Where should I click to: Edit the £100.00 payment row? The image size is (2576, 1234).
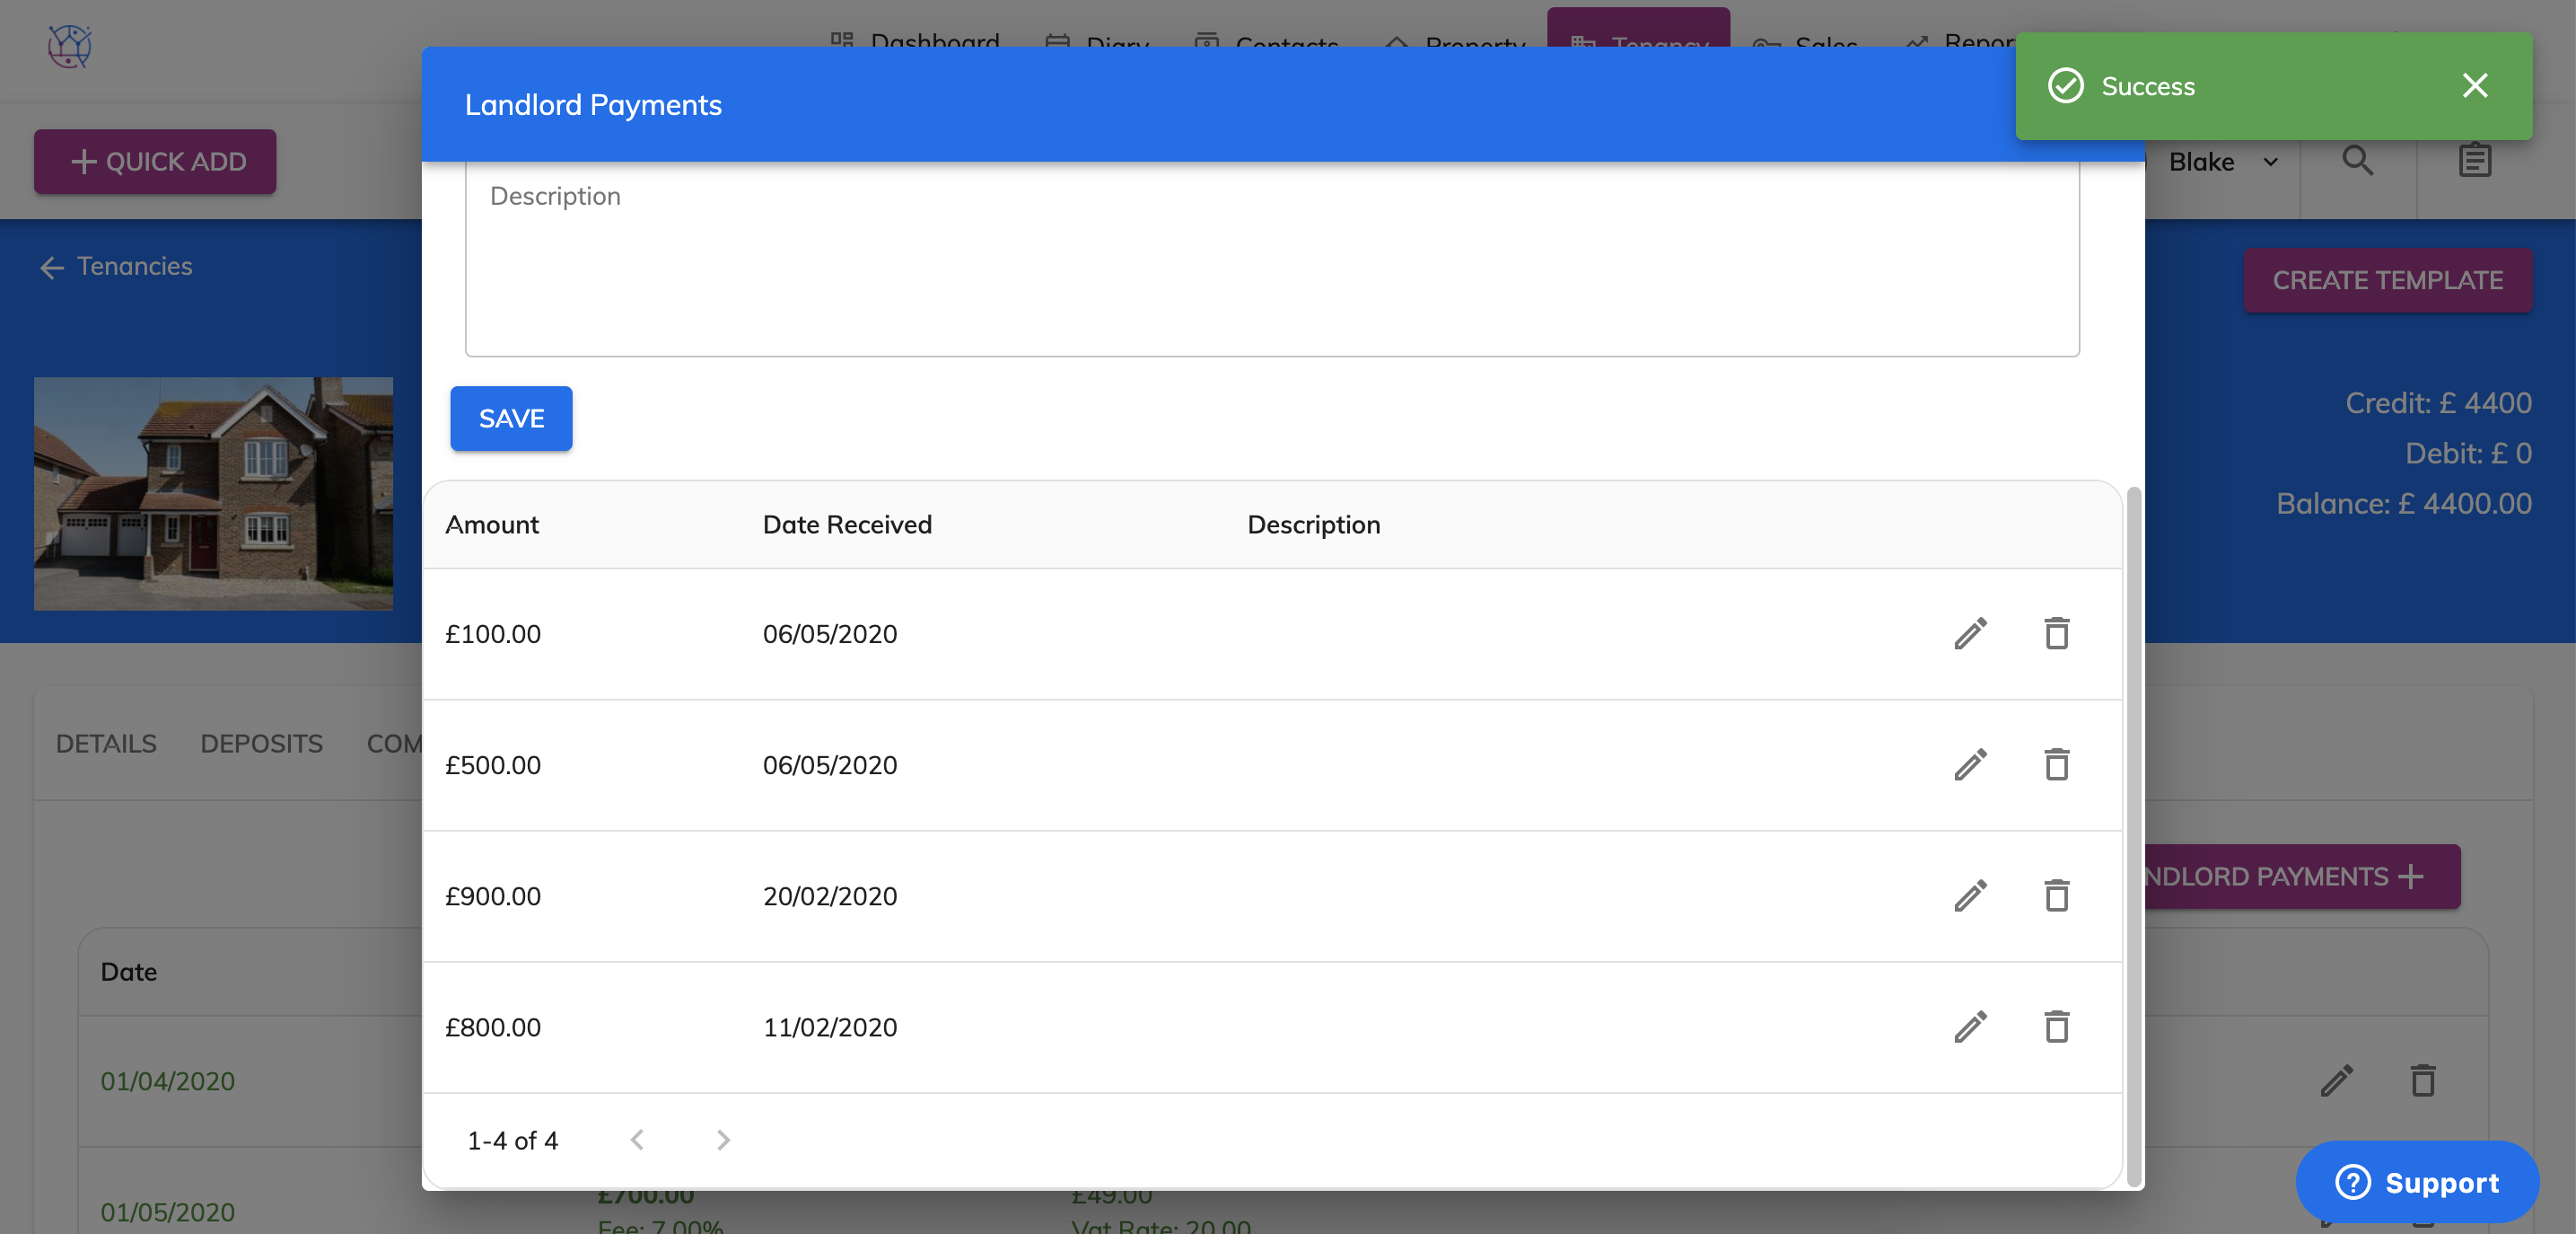coord(1970,633)
